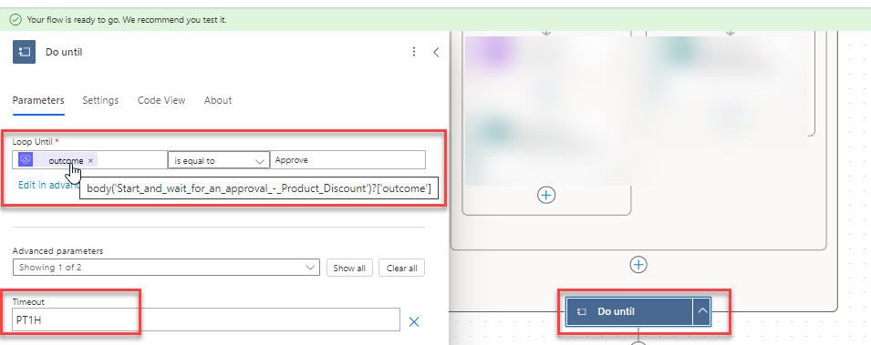
Task: Open the three-dot more options menu
Action: pyautogui.click(x=414, y=52)
